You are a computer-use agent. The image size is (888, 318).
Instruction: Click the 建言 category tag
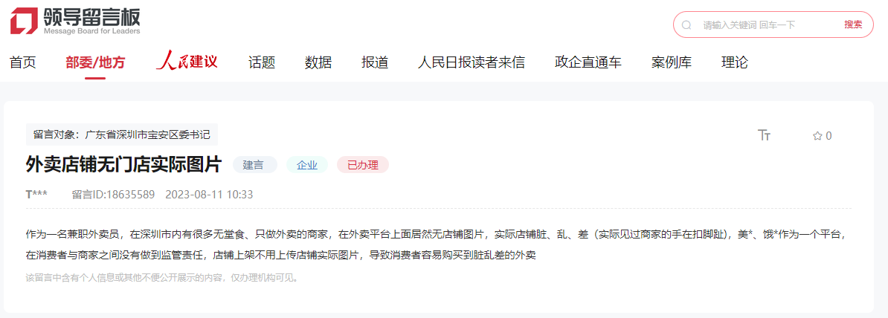click(x=254, y=165)
